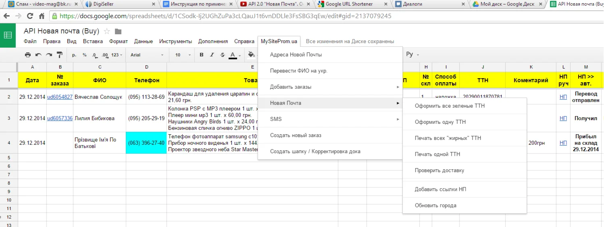Image resolution: width=604 pixels, height=227 pixels.
Task: Open the Справка menu
Action: tap(244, 42)
